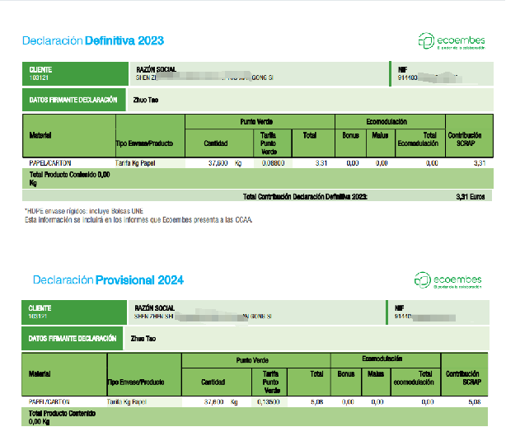Click the NIF label in 2023 declaration
506x427 pixels.
(x=402, y=69)
